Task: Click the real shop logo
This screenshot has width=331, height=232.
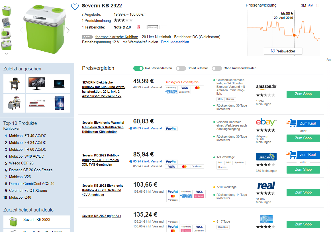Action: (x=266, y=186)
